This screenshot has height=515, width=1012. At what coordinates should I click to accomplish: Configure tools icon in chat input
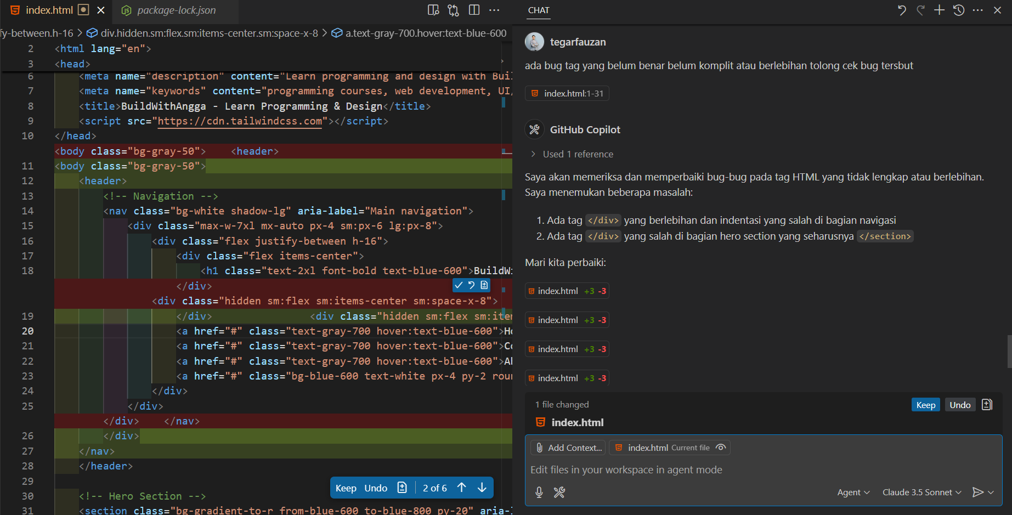[559, 492]
